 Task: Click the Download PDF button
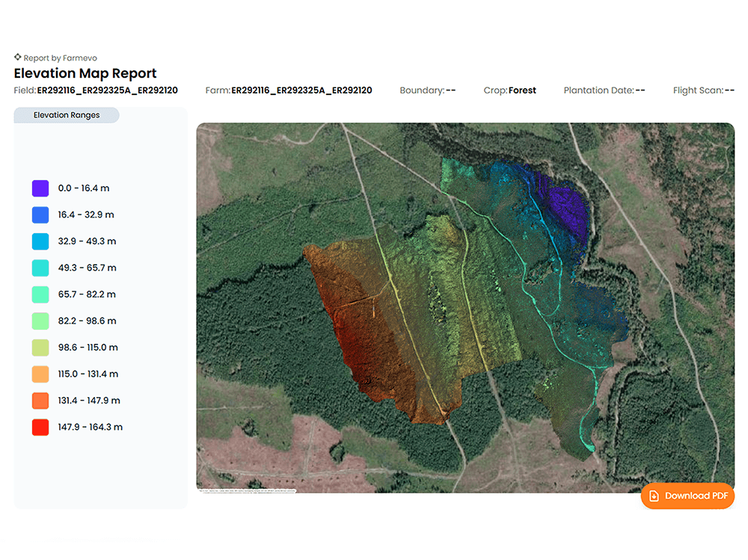coord(687,496)
